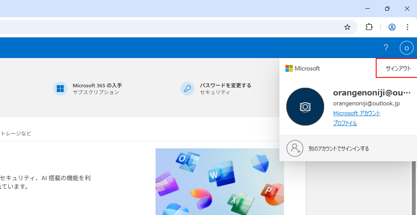Viewport: 417px width, 215px height.
Task: Minimize the browser window
Action: [x=368, y=9]
